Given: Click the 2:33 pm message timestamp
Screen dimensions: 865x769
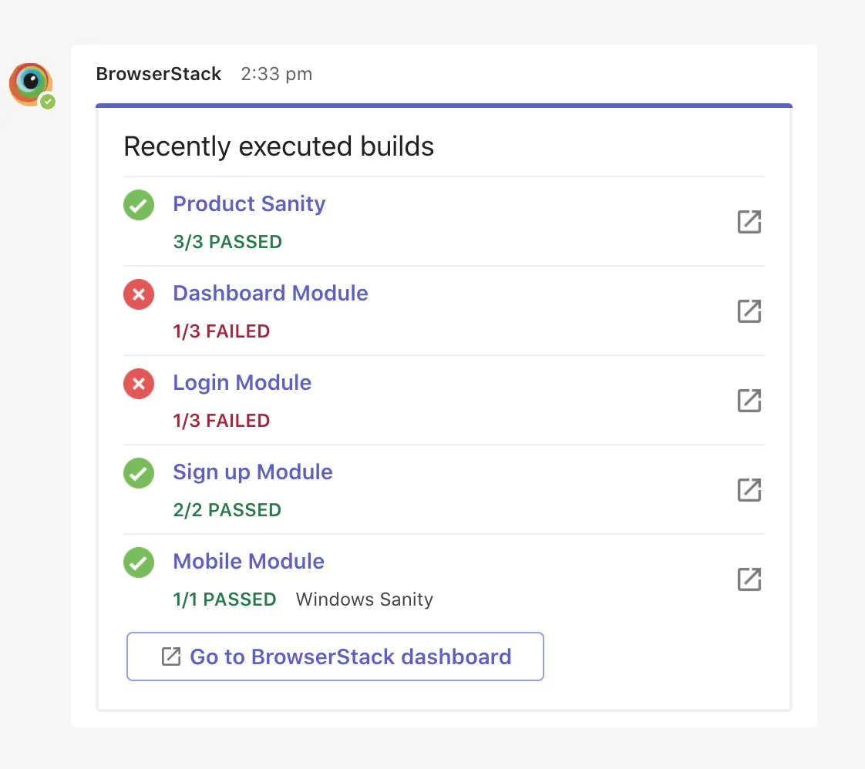Looking at the screenshot, I should tap(277, 75).
